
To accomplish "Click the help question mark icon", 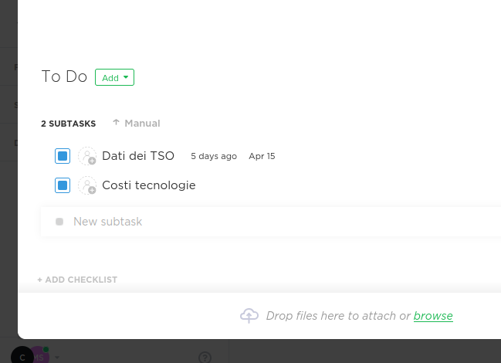I will tap(205, 358).
